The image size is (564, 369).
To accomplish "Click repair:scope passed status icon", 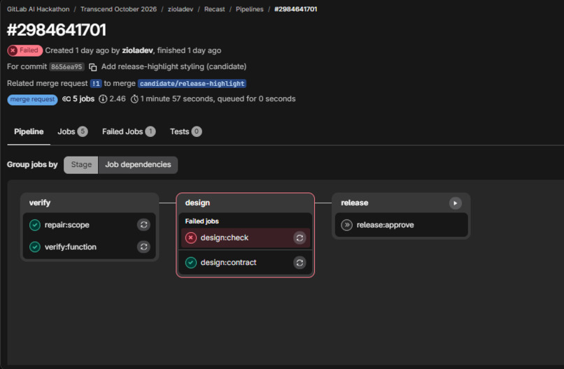I will (x=35, y=225).
